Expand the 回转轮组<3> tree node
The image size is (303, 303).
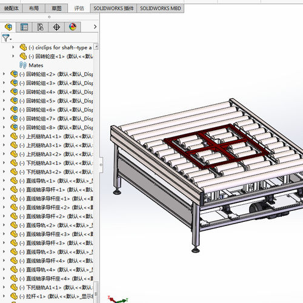click(x=4, y=83)
